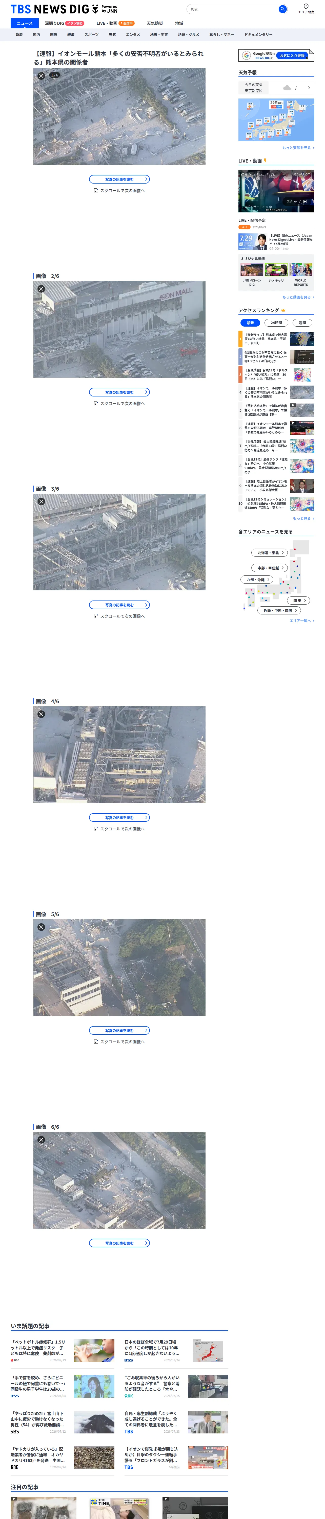Open the もっと動画を見る link

tap(298, 297)
